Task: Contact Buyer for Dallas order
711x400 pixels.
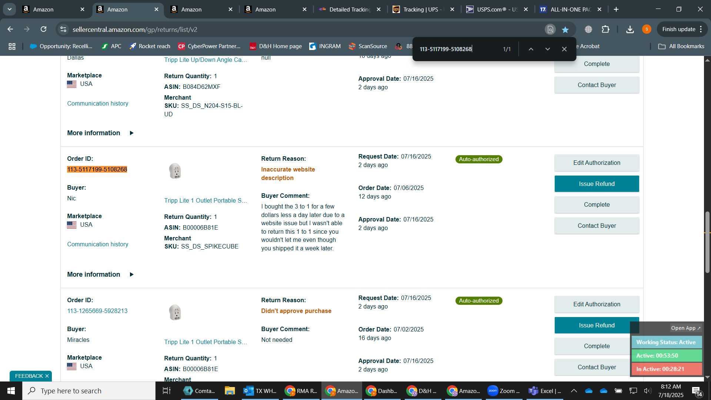Action: click(597, 85)
